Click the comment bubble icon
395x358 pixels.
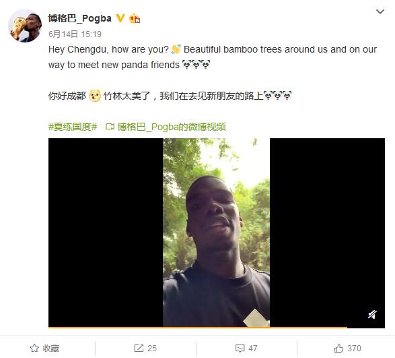coord(240,349)
